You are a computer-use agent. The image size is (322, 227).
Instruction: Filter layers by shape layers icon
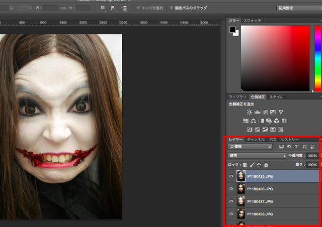click(x=305, y=147)
